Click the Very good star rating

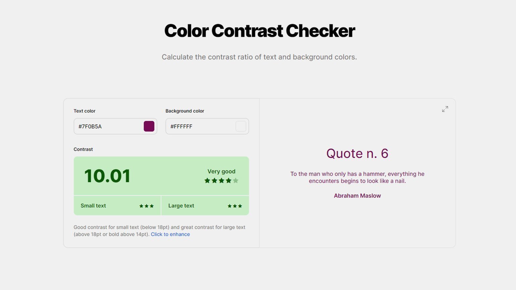pos(221,180)
